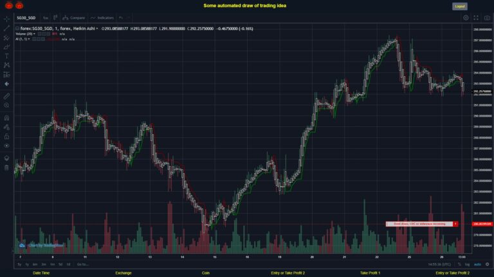
Task: Click the undo arrow in toolbar
Action: [x=121, y=18]
